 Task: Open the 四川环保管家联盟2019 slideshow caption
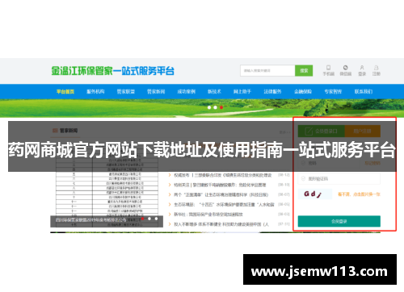[90, 219]
